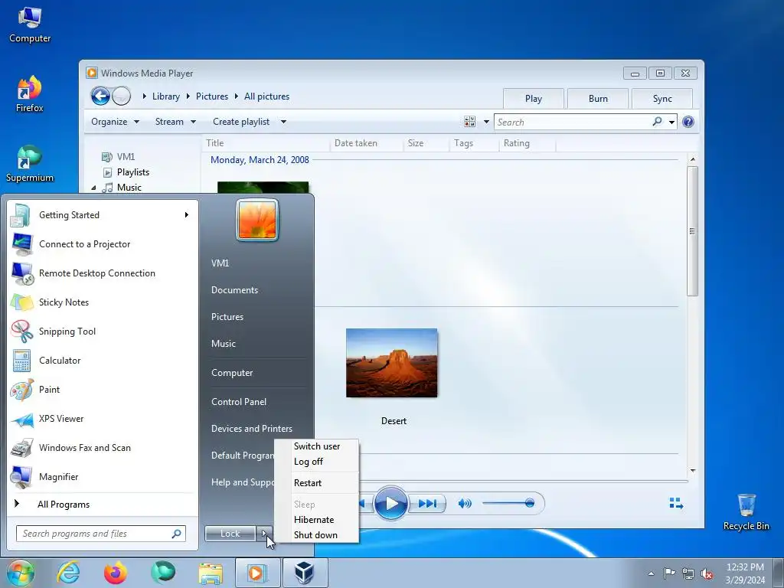Click the network tray icon
Image resolution: width=784 pixels, height=588 pixels.
(x=688, y=573)
